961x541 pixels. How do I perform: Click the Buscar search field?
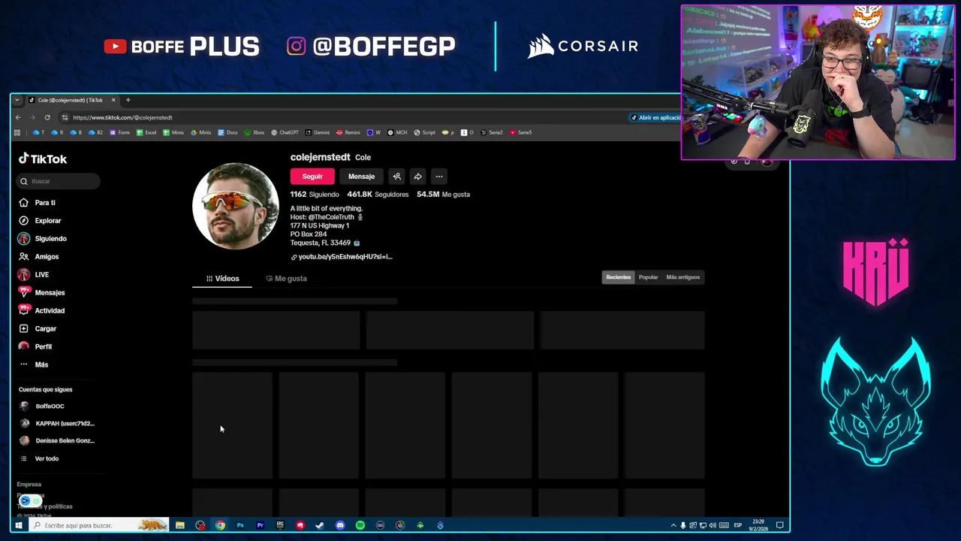tap(59, 181)
